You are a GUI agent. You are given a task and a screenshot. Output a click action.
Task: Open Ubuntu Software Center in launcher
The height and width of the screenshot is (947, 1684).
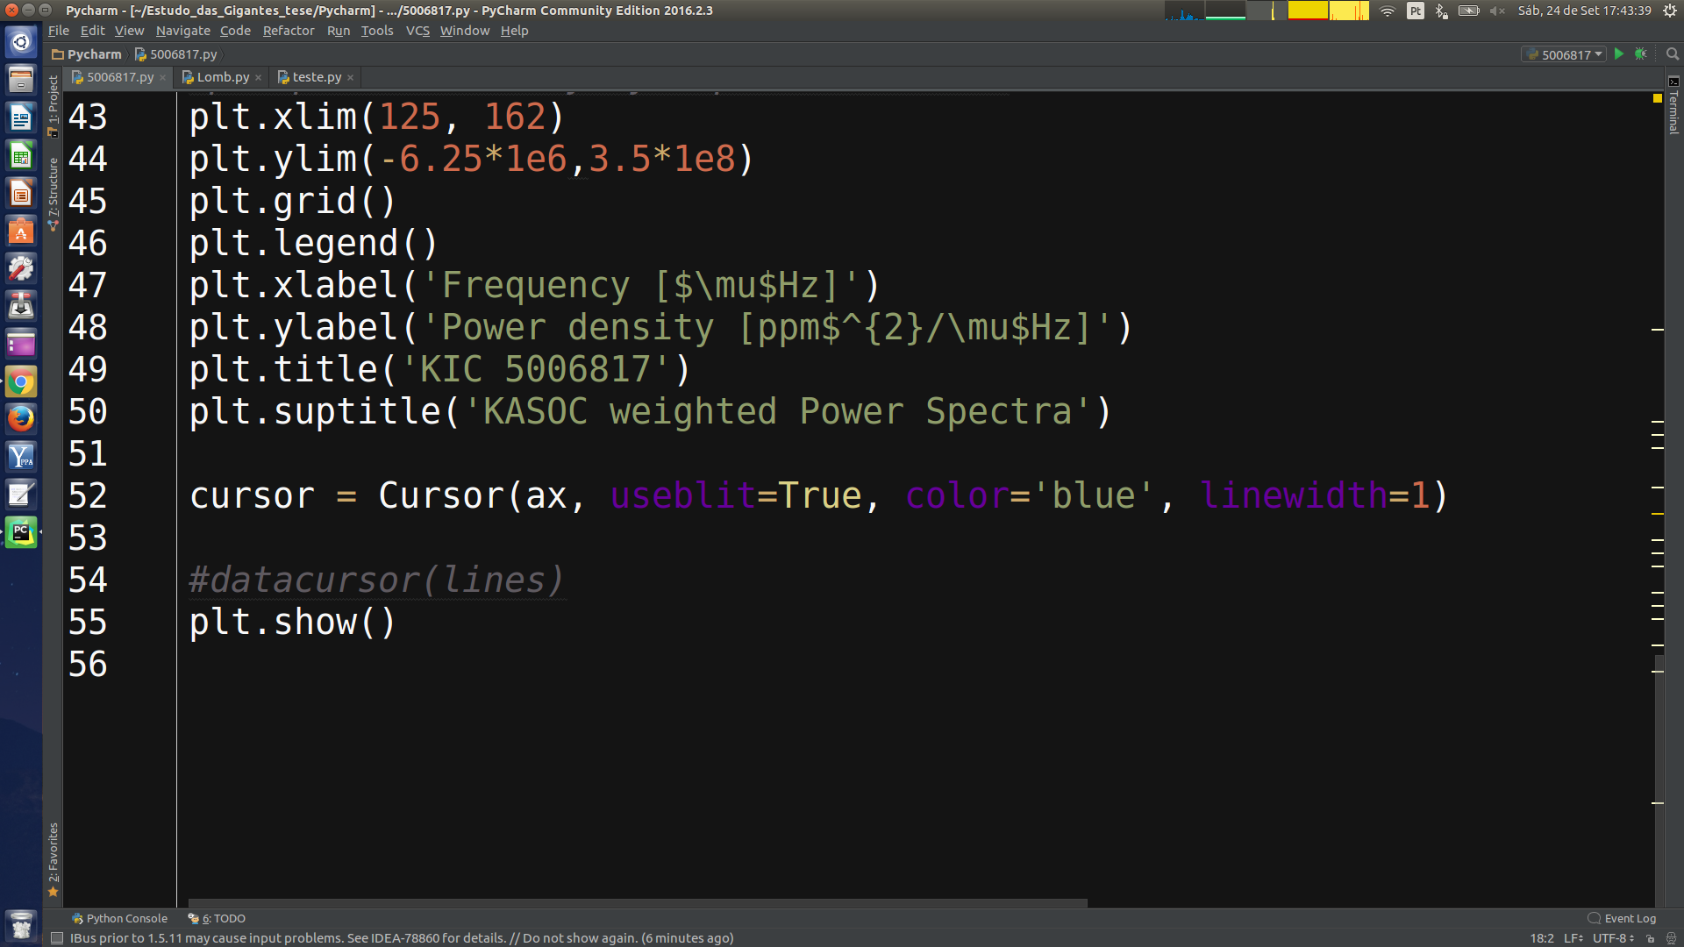tap(21, 231)
